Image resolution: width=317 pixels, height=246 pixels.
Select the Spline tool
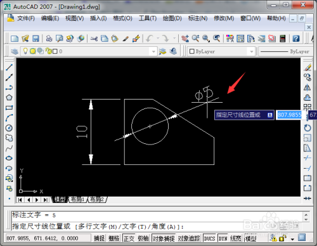tap(9, 148)
